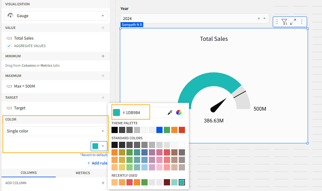The width and height of the screenshot is (322, 191).
Task: Select the blue theme palette swatch
Action: [x=159, y=130]
